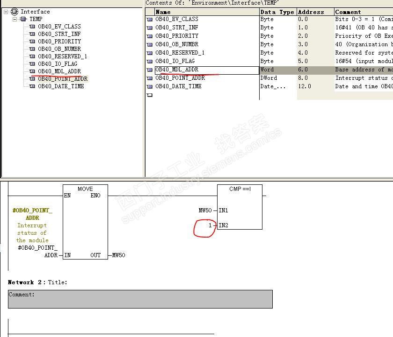Screen dimensions: 393x337
Task: Click constant 1 operand at CMP IN2
Action: 210,225
